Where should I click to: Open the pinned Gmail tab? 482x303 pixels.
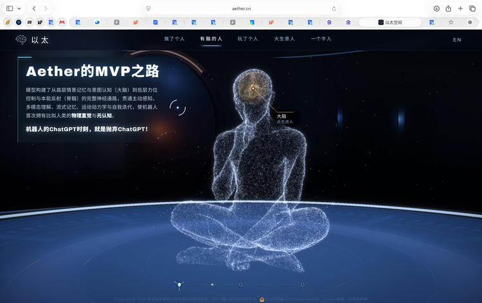[62, 22]
